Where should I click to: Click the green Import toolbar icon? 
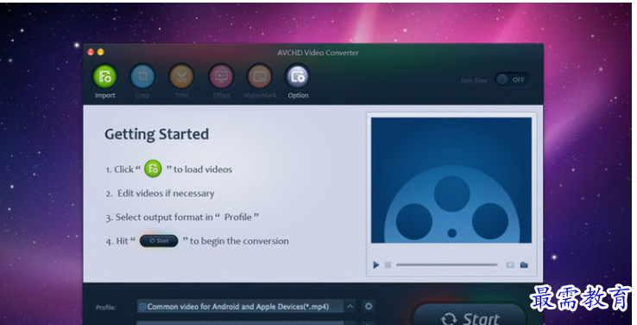click(x=104, y=76)
